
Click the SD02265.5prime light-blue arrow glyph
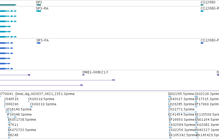coord(170,97)
